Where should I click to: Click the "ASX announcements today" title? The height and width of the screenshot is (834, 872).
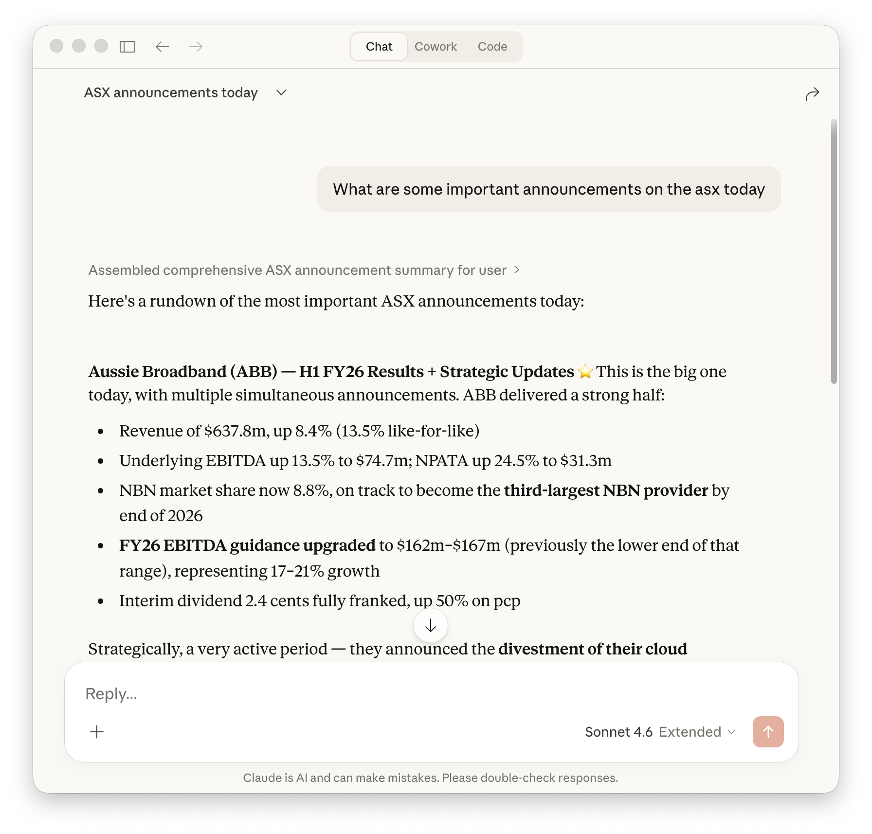point(171,92)
